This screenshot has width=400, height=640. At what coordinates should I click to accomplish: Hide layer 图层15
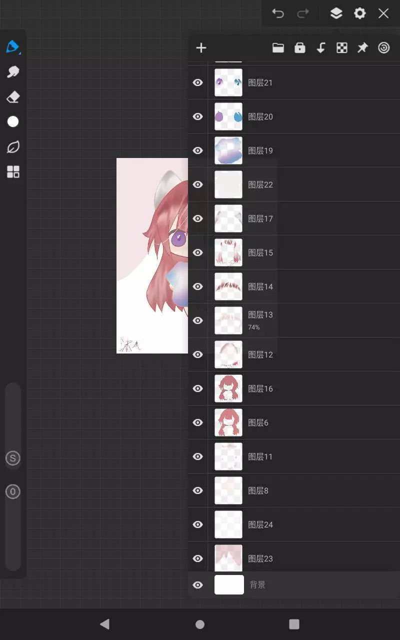(x=198, y=252)
